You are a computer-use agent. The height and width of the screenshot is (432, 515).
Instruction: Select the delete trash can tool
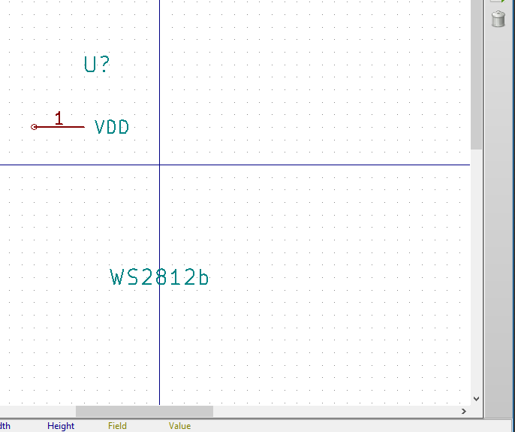pyautogui.click(x=498, y=19)
